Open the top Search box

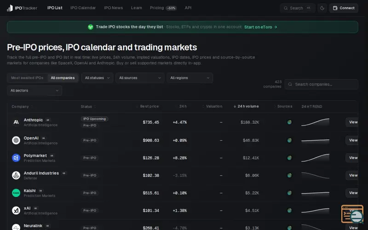(x=297, y=8)
